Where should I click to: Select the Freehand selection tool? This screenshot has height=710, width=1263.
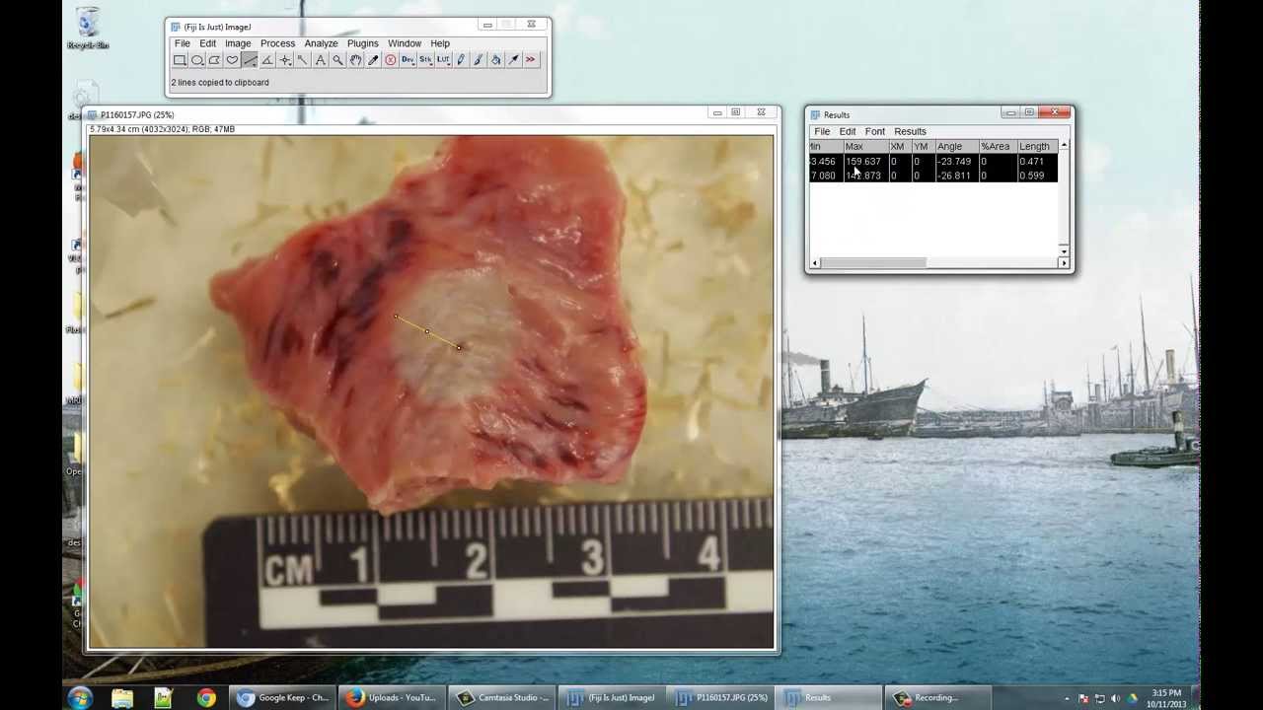[x=232, y=60]
